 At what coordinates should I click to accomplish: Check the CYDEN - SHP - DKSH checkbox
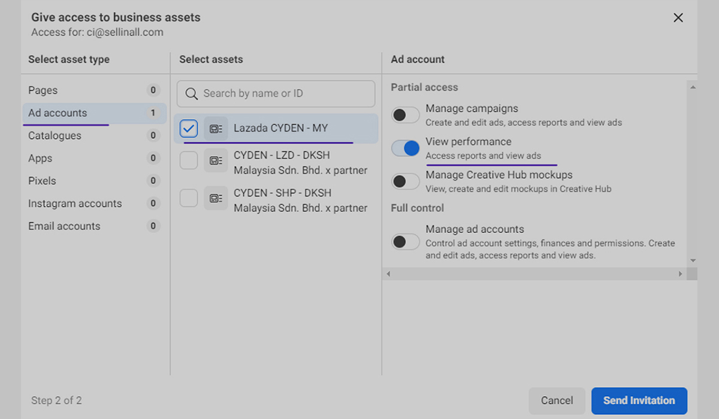[x=189, y=198]
